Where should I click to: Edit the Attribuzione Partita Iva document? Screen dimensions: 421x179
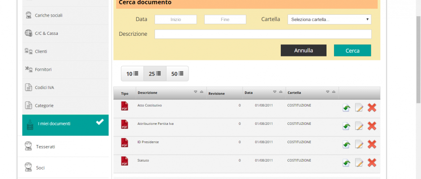pos(359,126)
